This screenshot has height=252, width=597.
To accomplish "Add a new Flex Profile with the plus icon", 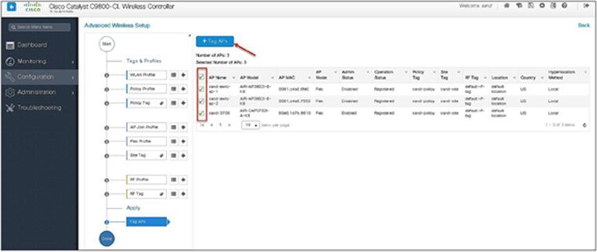I will pos(183,142).
